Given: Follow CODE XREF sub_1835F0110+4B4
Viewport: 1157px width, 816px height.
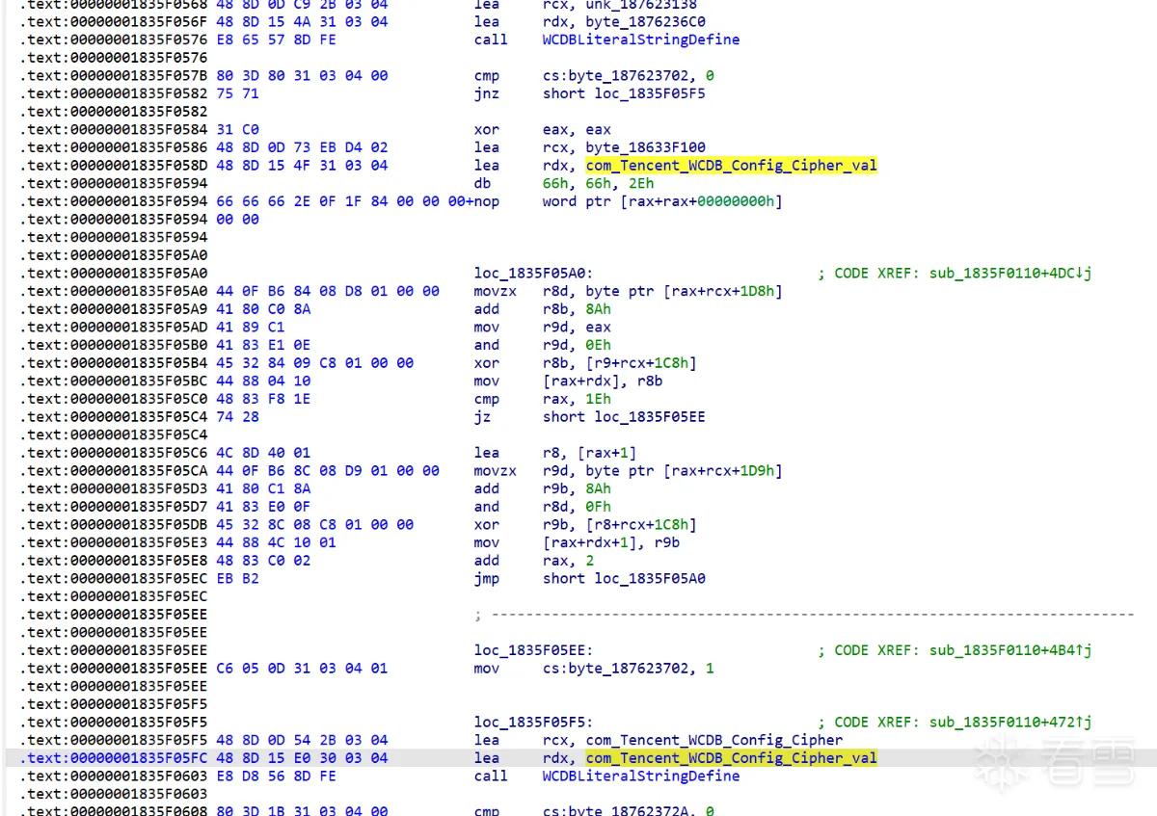Looking at the screenshot, I should pos(1010,650).
